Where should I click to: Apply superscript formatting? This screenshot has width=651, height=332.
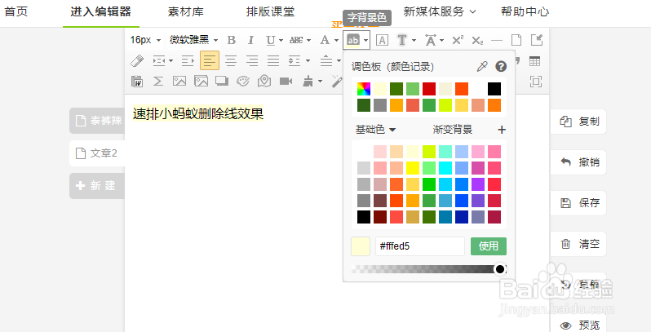pos(458,40)
